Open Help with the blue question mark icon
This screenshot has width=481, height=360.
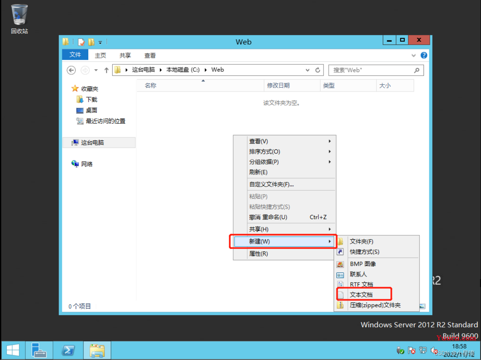pyautogui.click(x=424, y=55)
